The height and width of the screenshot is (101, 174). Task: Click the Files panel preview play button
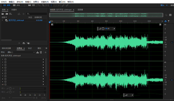coord(19,43)
